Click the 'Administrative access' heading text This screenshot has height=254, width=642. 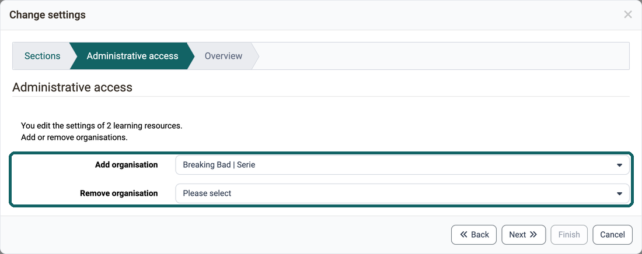72,87
